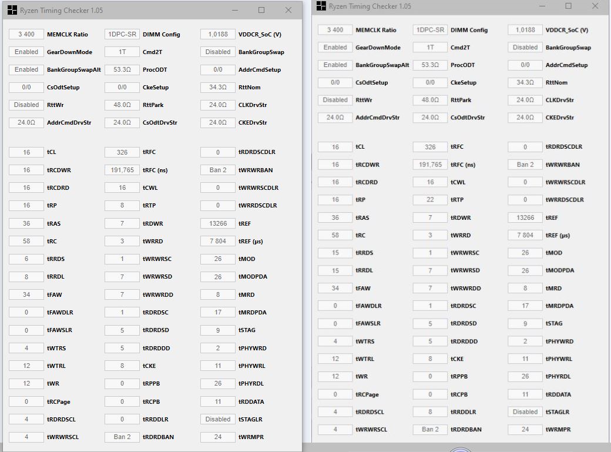
Task: Click the tCL value in the left window
Action: point(26,152)
